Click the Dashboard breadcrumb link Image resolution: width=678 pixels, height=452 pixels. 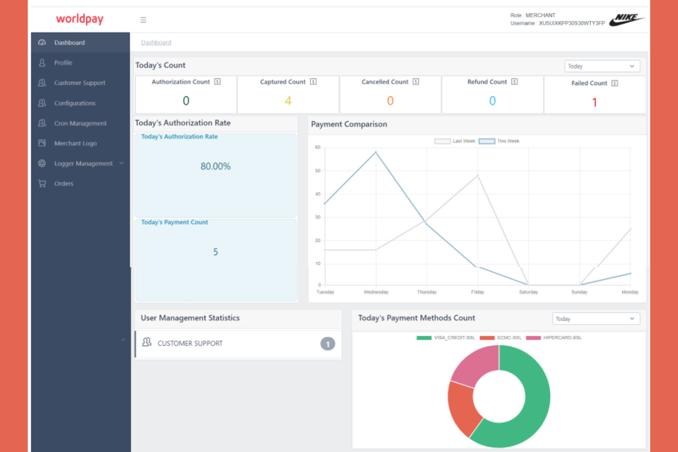tap(156, 42)
